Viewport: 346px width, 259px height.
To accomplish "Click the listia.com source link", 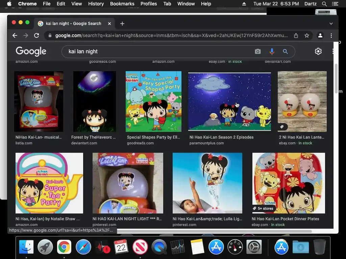I will [x=24, y=143].
